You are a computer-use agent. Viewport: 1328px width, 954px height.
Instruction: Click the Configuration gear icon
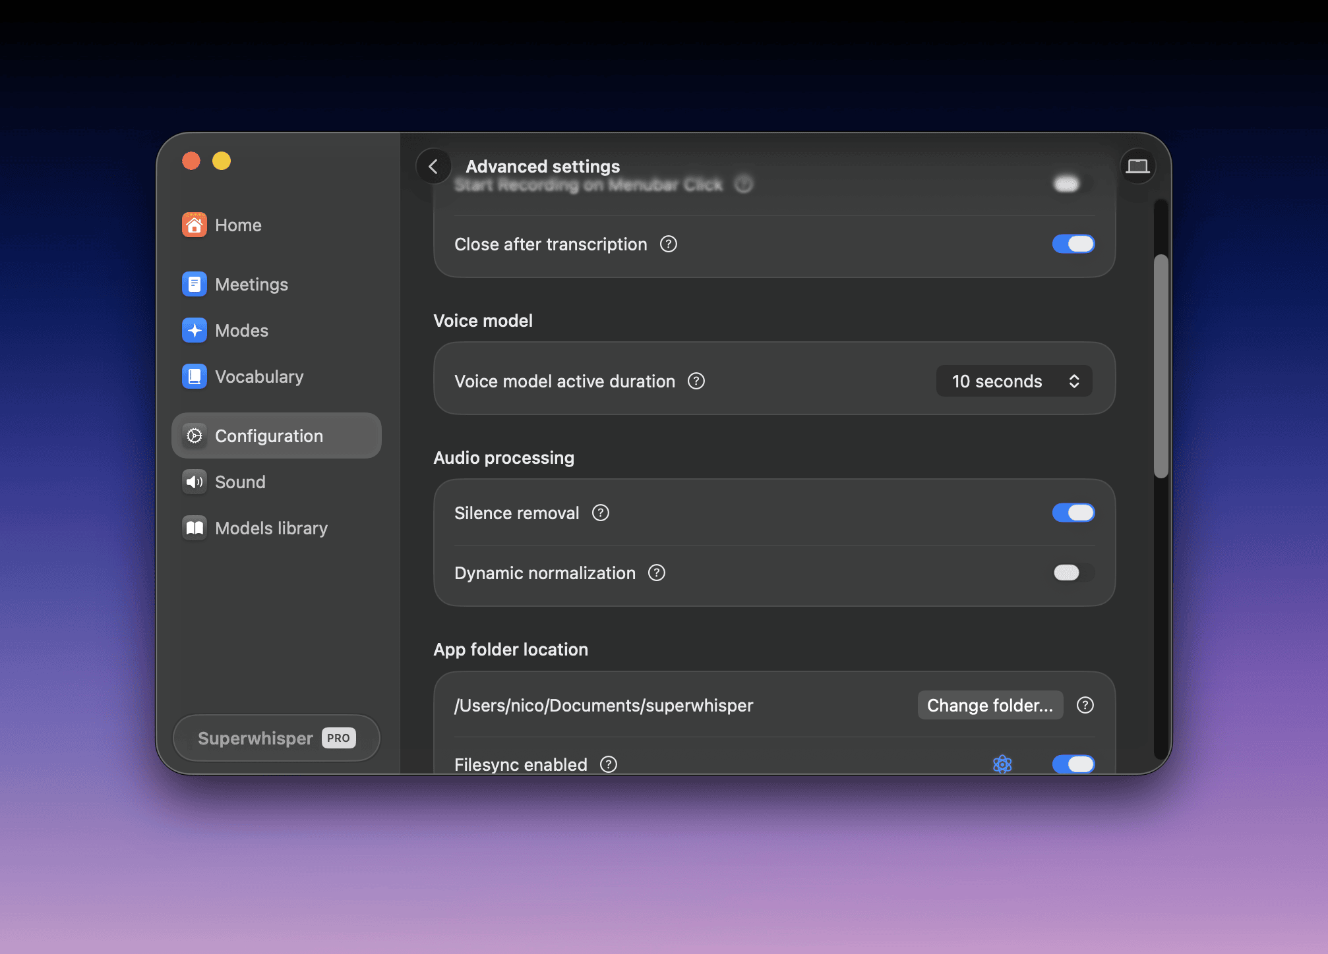coord(195,436)
